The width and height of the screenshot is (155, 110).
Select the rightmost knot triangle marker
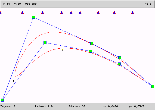[x=132, y=12]
